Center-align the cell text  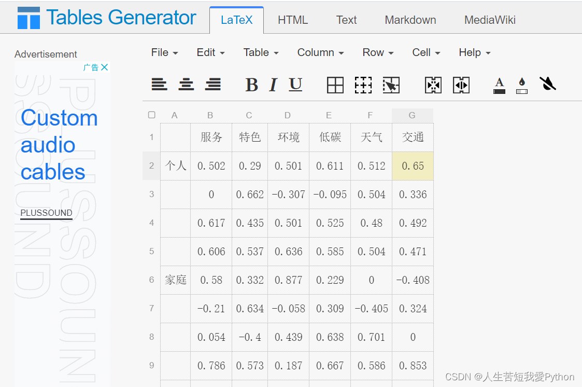pos(186,85)
